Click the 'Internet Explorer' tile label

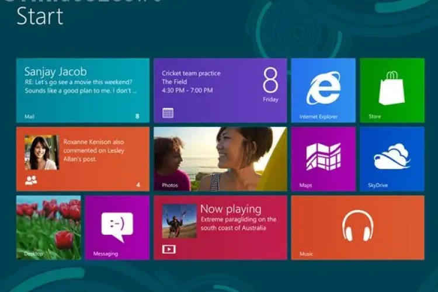tap(318, 117)
